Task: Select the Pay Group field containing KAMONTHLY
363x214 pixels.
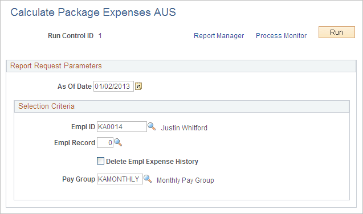Action: tap(120, 179)
